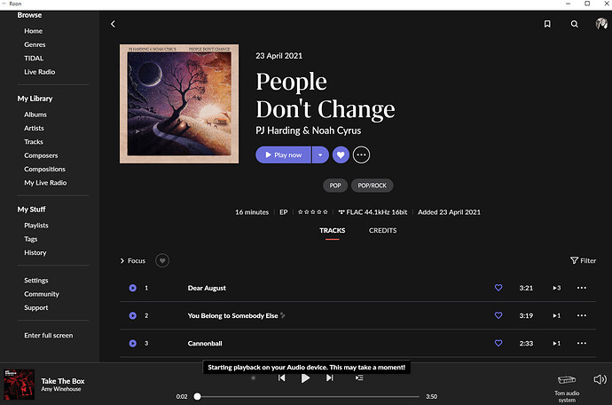Open the POP/ROCK genre tag
The image size is (612, 405).
coord(372,186)
